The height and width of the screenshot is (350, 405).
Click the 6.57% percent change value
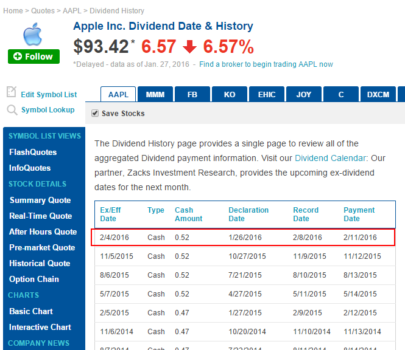[x=228, y=47]
